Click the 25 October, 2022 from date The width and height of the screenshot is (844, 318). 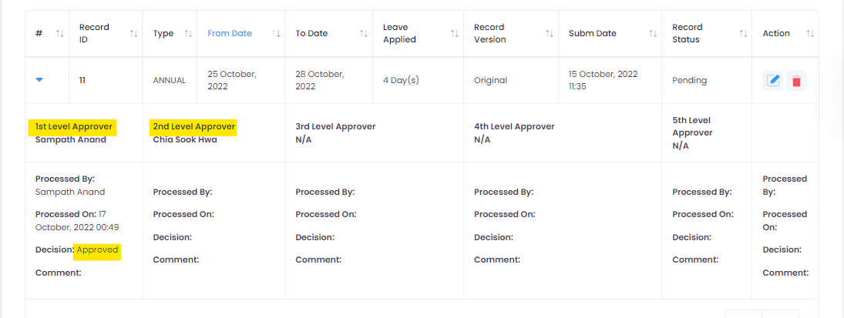click(x=231, y=80)
